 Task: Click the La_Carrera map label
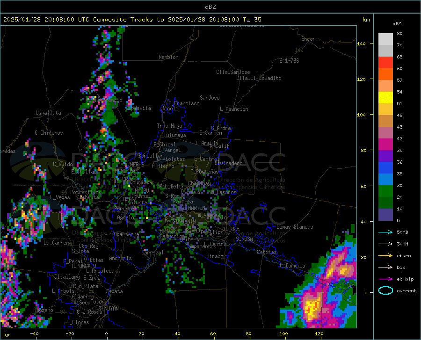[x=58, y=243]
